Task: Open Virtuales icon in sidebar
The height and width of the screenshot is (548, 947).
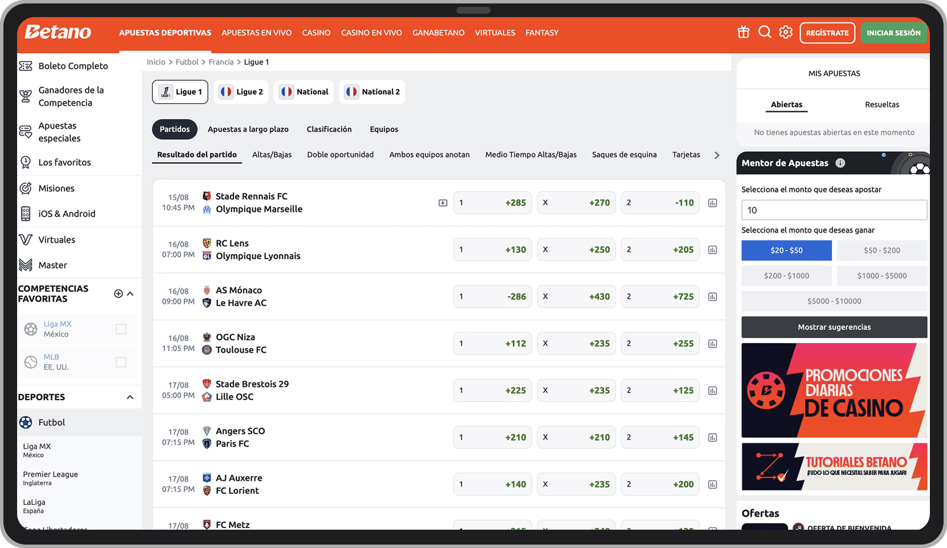Action: point(26,240)
